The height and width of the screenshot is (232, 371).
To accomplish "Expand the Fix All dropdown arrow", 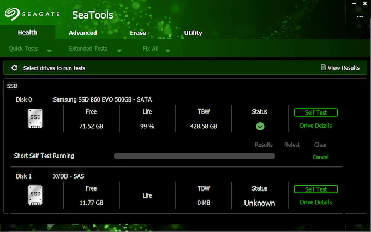I will point(167,51).
